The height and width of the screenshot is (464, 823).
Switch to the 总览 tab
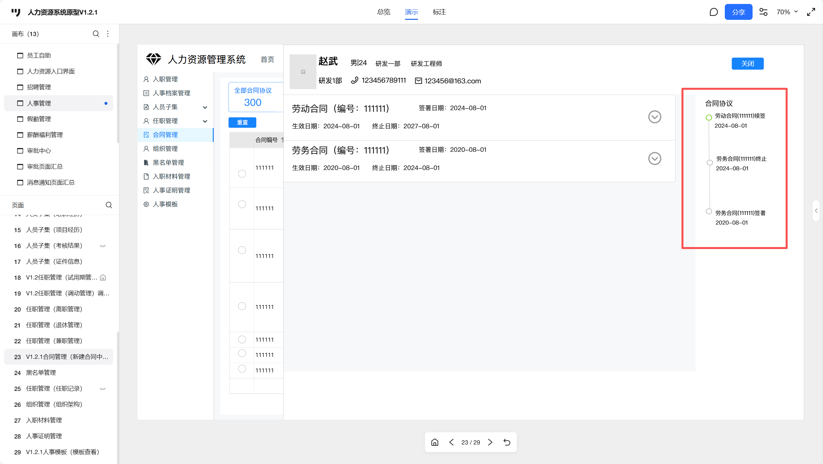pos(384,12)
